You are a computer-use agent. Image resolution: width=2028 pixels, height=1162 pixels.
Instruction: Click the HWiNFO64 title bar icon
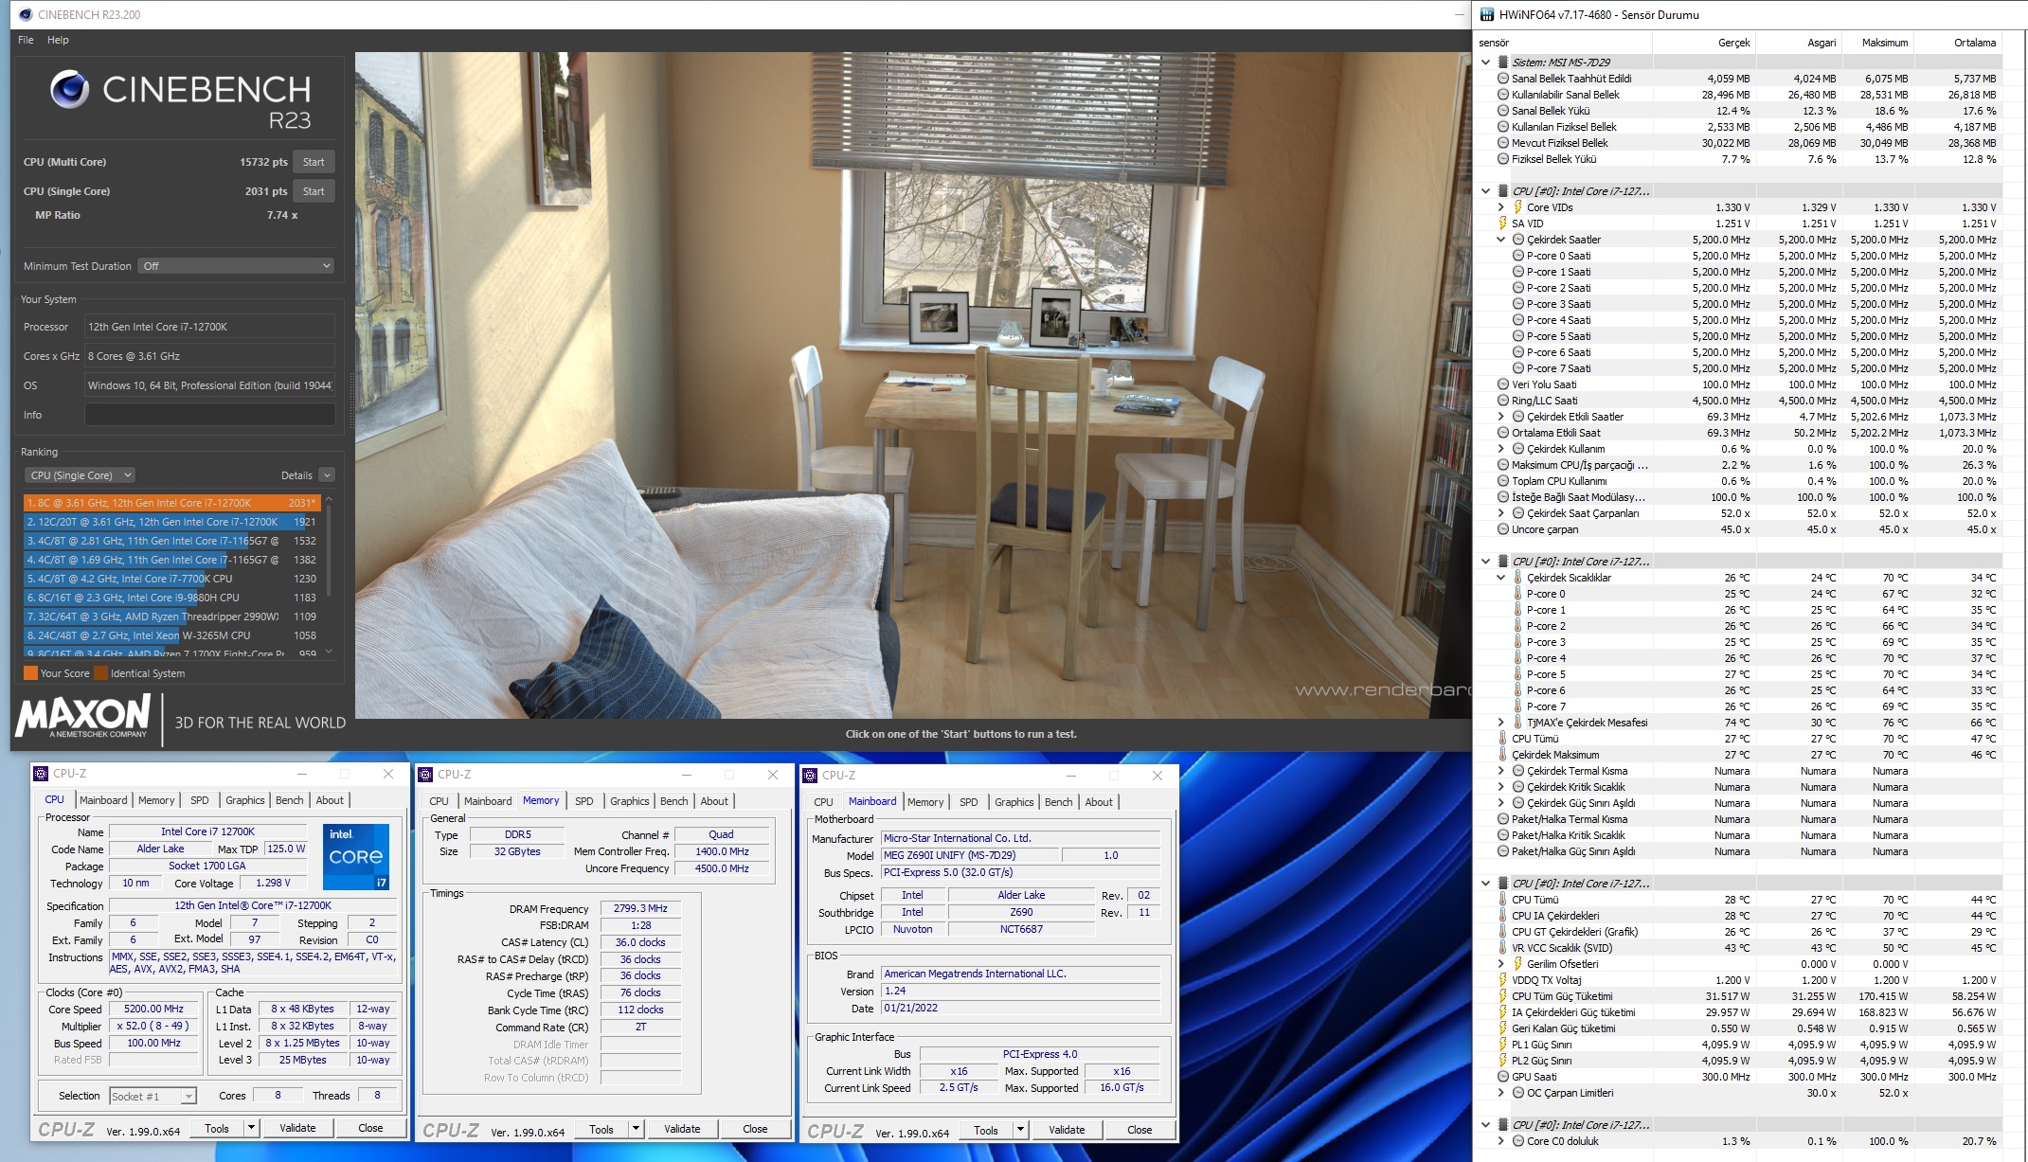pos(1487,14)
